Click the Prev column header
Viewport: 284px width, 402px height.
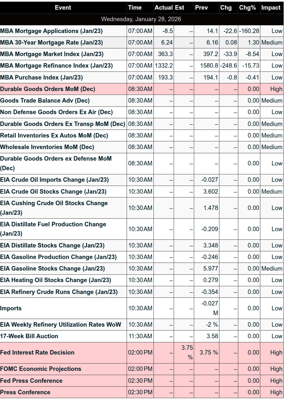(201, 8)
